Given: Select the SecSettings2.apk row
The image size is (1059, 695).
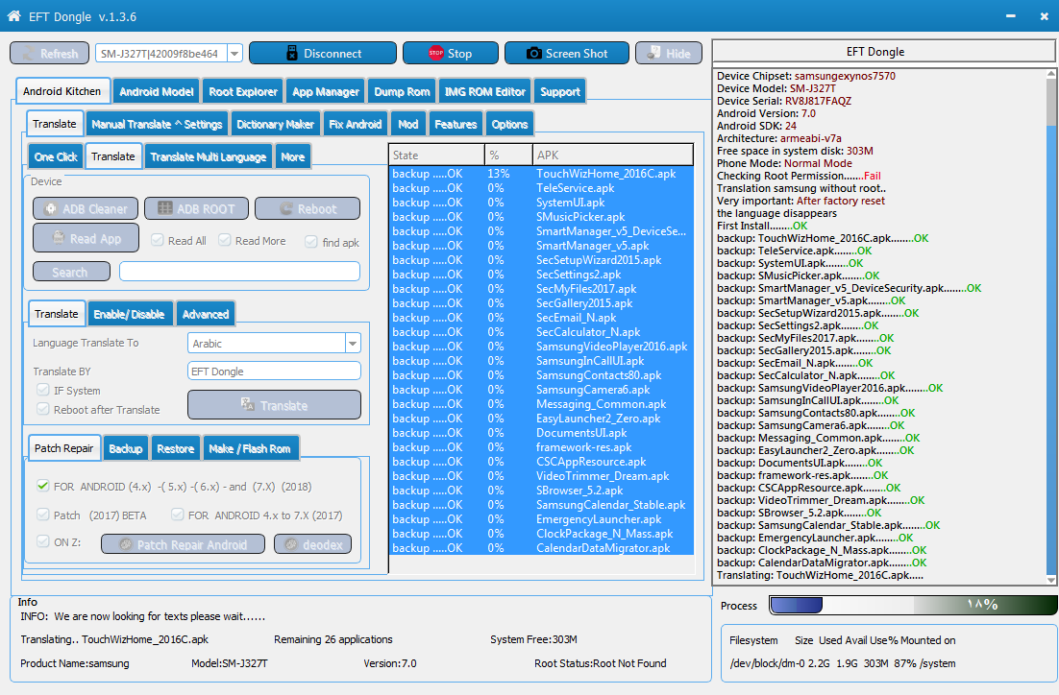Looking at the screenshot, I should [542, 275].
